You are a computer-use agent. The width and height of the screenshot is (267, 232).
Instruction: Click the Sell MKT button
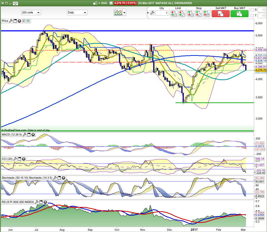(221, 14)
